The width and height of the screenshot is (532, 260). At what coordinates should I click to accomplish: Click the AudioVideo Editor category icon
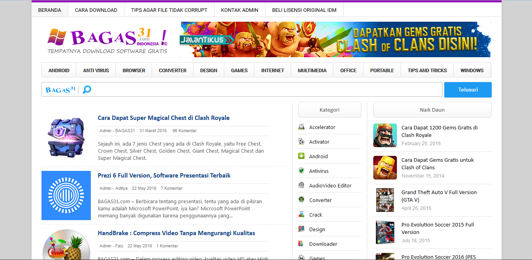[301, 185]
